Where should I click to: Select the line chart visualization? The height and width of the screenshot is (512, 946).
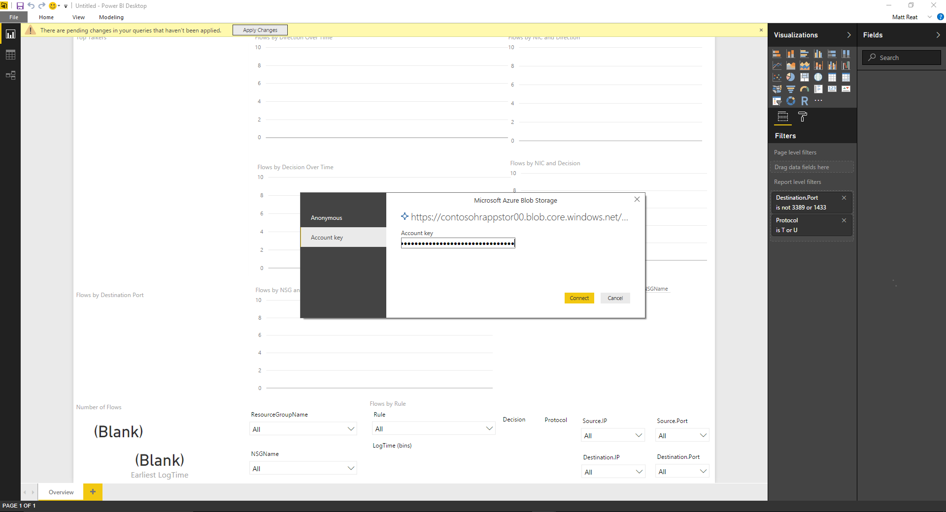coord(777,65)
